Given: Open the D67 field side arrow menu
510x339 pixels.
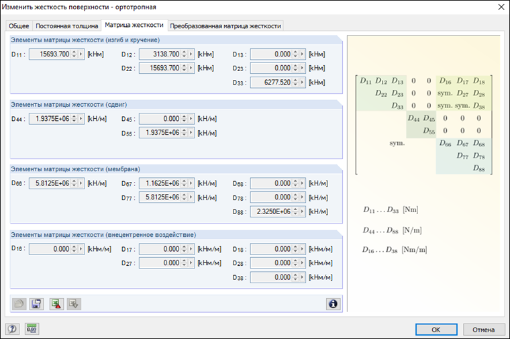Looking at the screenshot, I should 191,183.
